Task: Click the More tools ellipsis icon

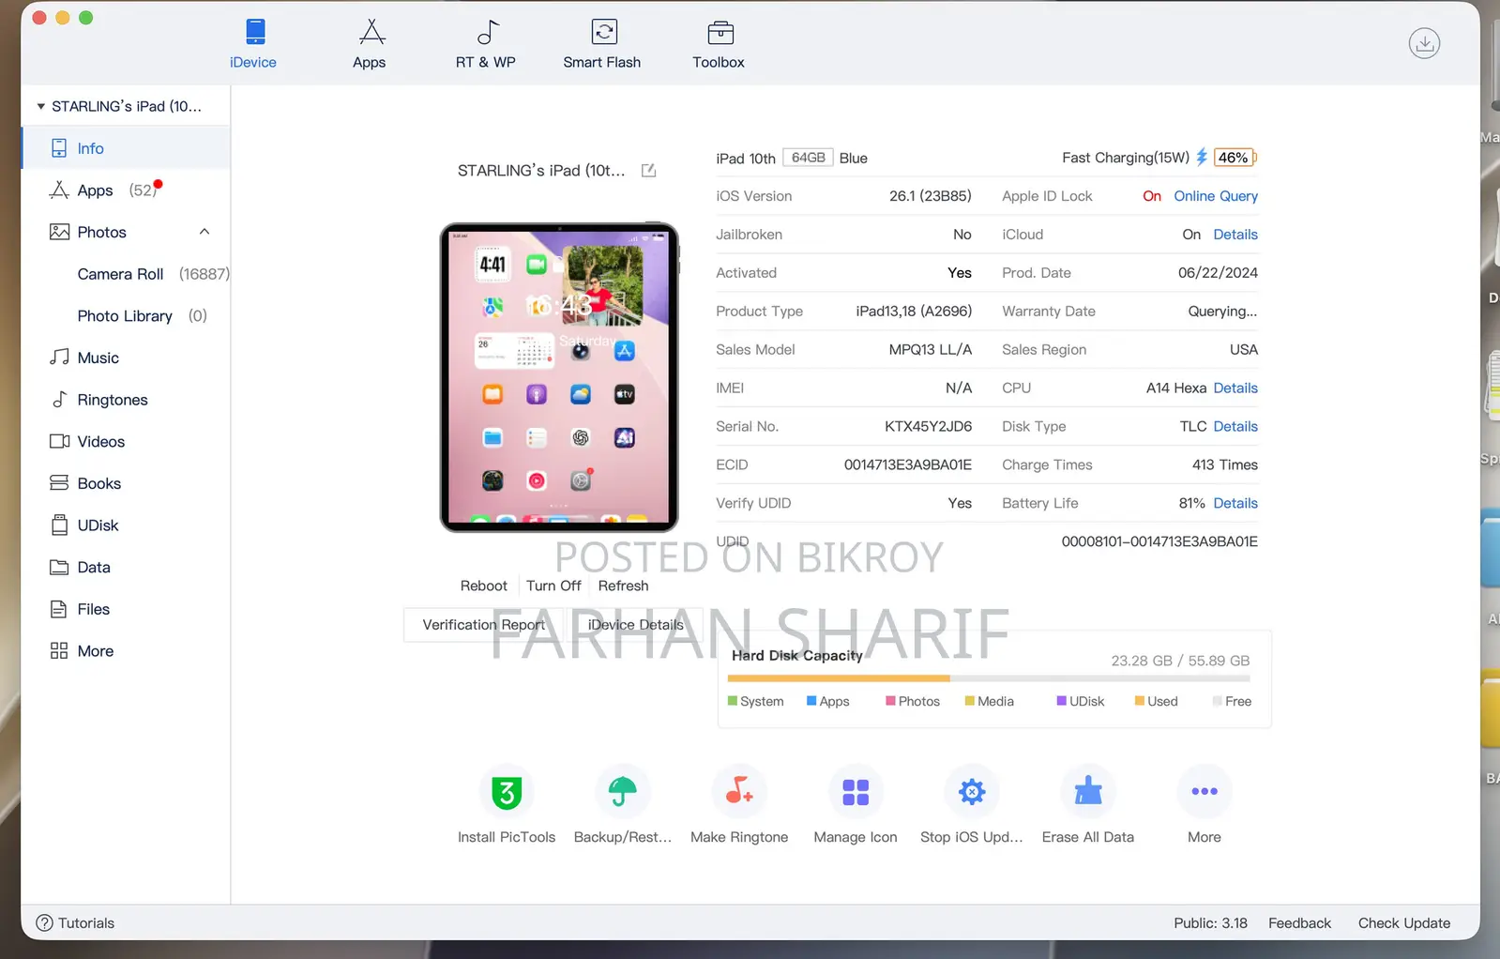Action: point(1205,792)
